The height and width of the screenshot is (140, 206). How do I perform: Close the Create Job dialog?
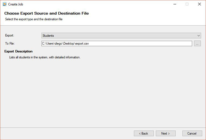pos(199,4)
